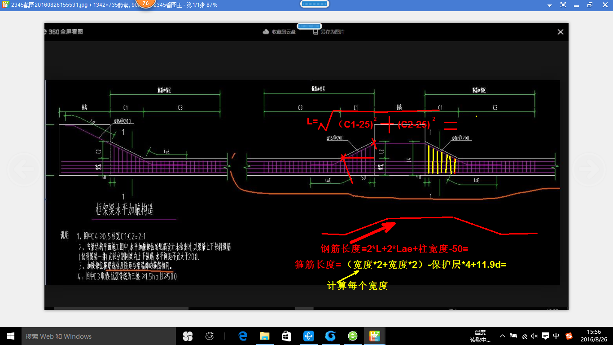Open the Windows Store from the taskbar

[x=286, y=336]
